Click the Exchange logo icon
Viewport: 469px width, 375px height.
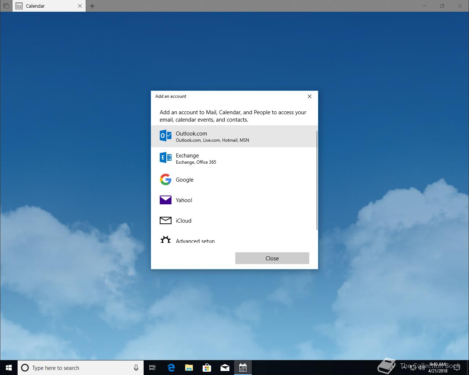166,157
